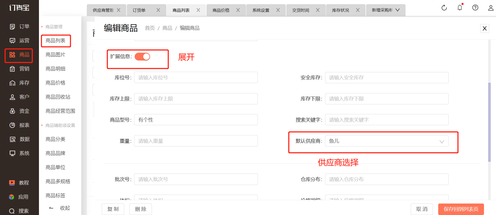
Task: Click the 删除 button
Action: pos(141,209)
